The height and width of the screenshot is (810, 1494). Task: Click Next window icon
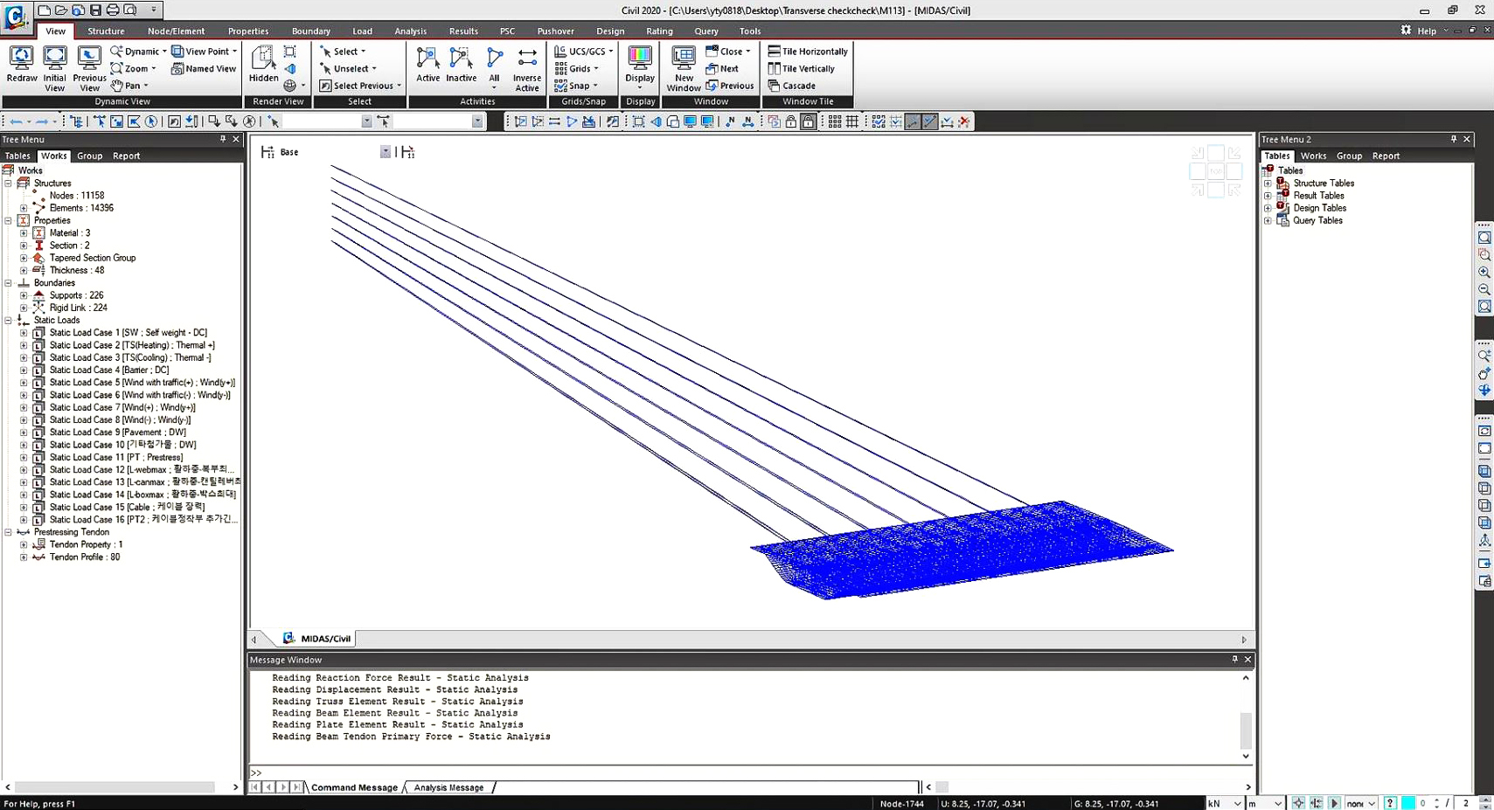(712, 69)
